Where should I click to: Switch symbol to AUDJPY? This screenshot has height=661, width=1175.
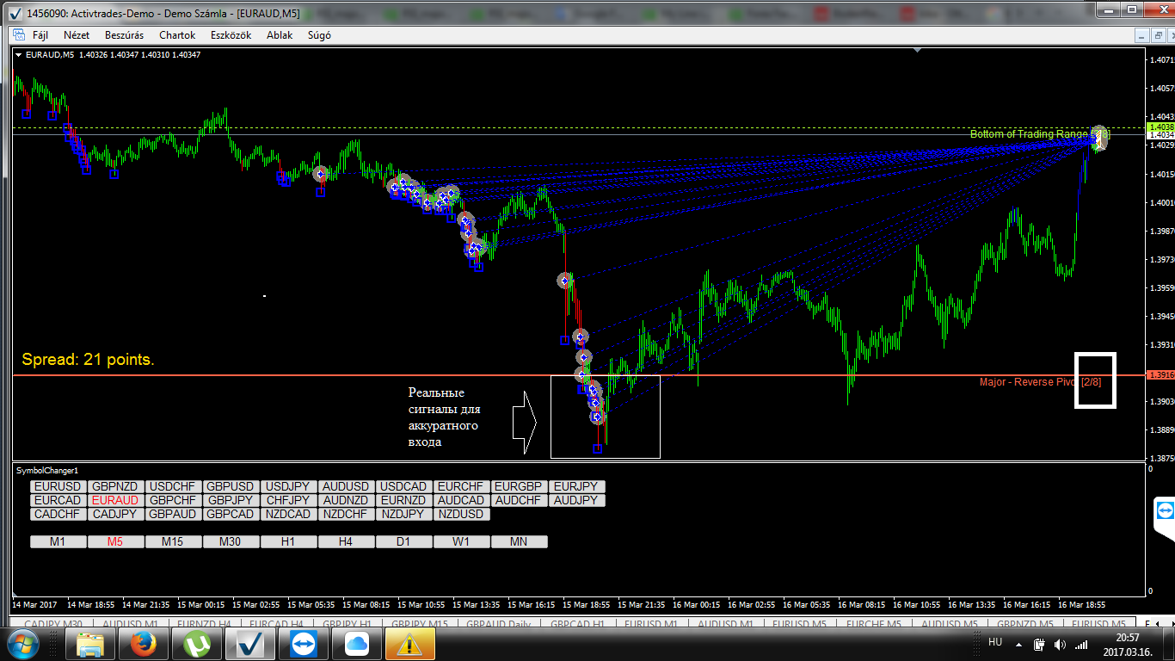(577, 500)
